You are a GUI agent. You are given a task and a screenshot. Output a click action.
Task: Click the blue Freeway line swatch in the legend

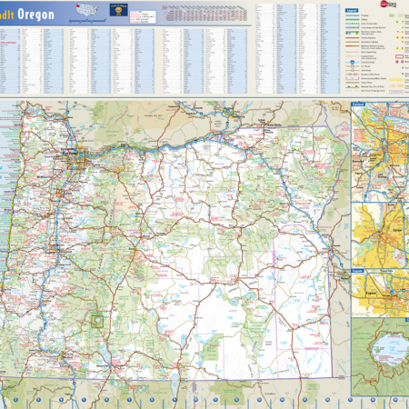click(x=353, y=15)
